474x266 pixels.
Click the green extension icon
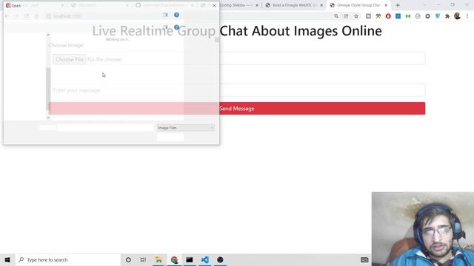408,16
